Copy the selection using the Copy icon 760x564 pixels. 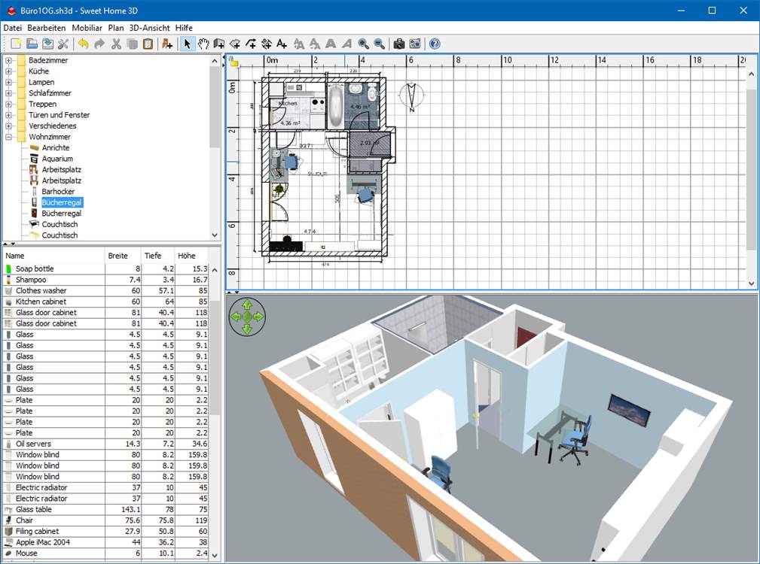[x=132, y=44]
